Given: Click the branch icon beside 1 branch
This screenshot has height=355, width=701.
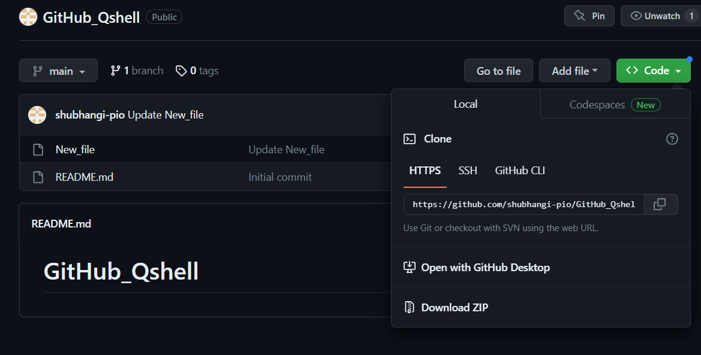Looking at the screenshot, I should [116, 71].
